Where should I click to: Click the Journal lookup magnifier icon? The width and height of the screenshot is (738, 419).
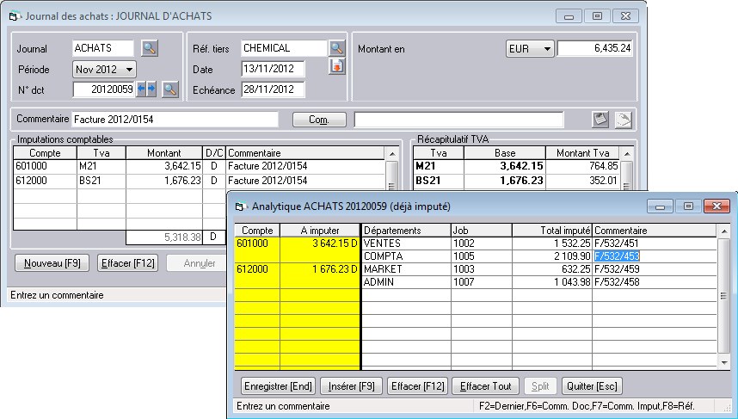click(150, 48)
